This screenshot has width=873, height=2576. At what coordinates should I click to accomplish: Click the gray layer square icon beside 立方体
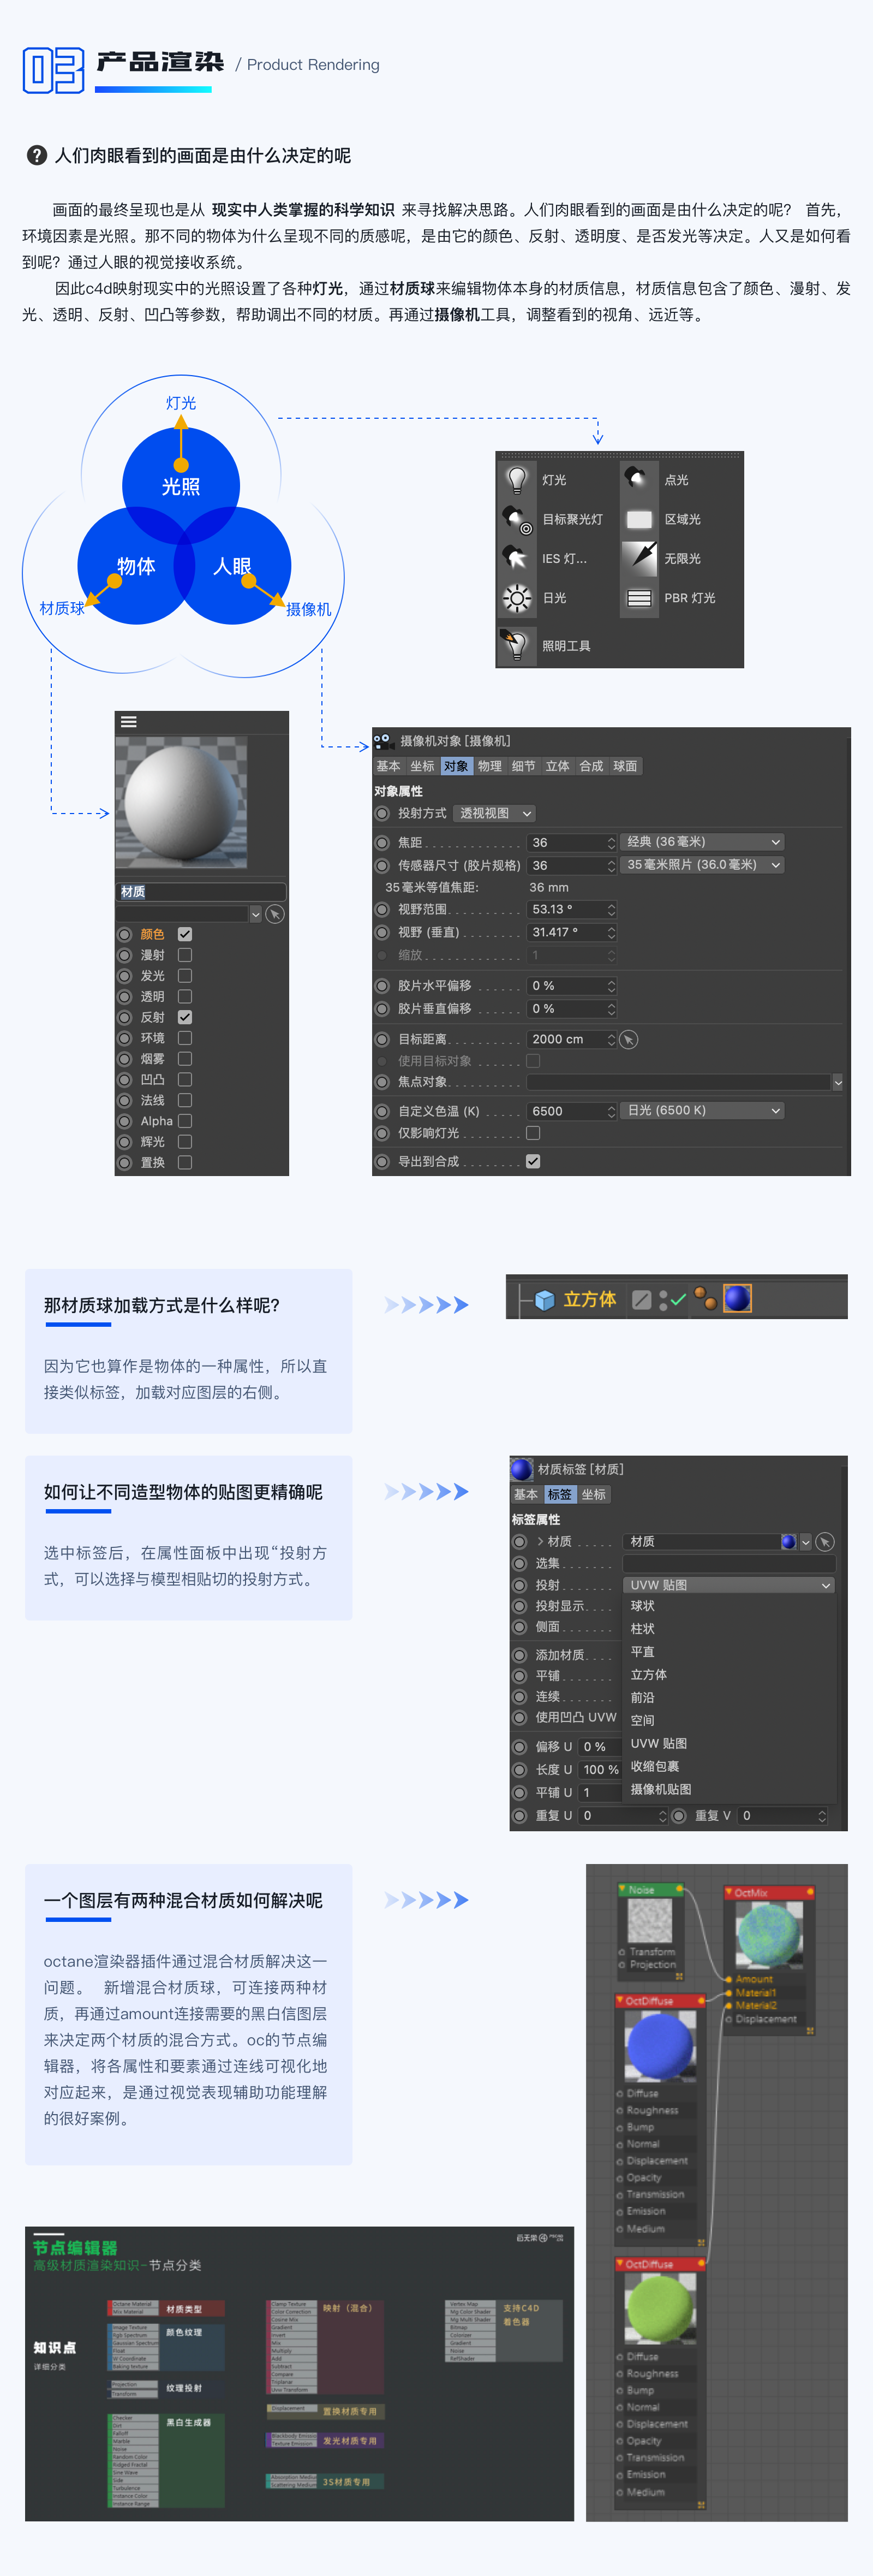click(x=641, y=1299)
